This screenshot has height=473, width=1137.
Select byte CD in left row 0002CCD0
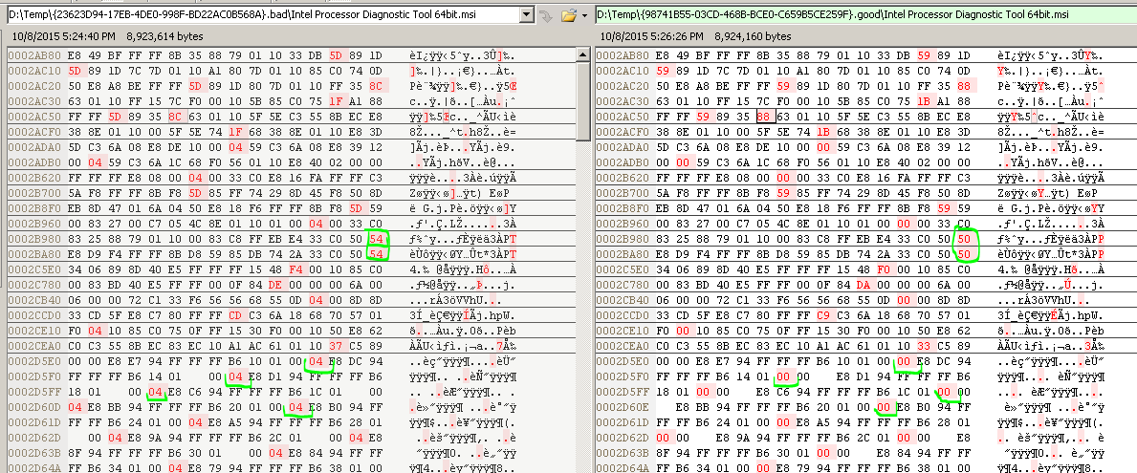point(235,316)
